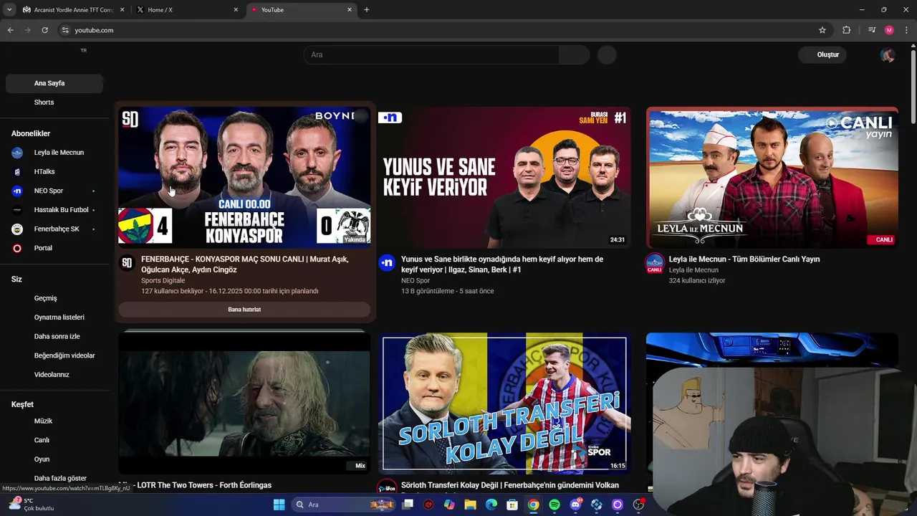Select Ana Sayfa in the sidebar
This screenshot has height=516, width=917.
[54, 83]
